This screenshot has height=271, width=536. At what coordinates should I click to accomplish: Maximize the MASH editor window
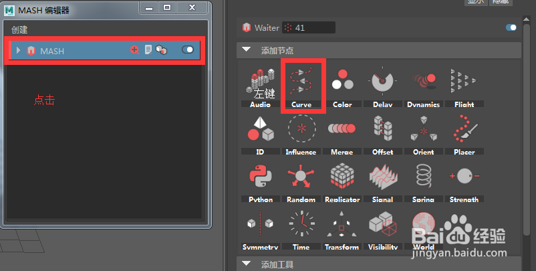(167, 7)
